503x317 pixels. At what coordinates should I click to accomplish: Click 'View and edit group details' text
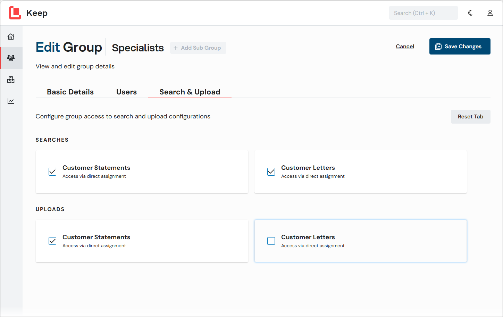click(x=75, y=66)
